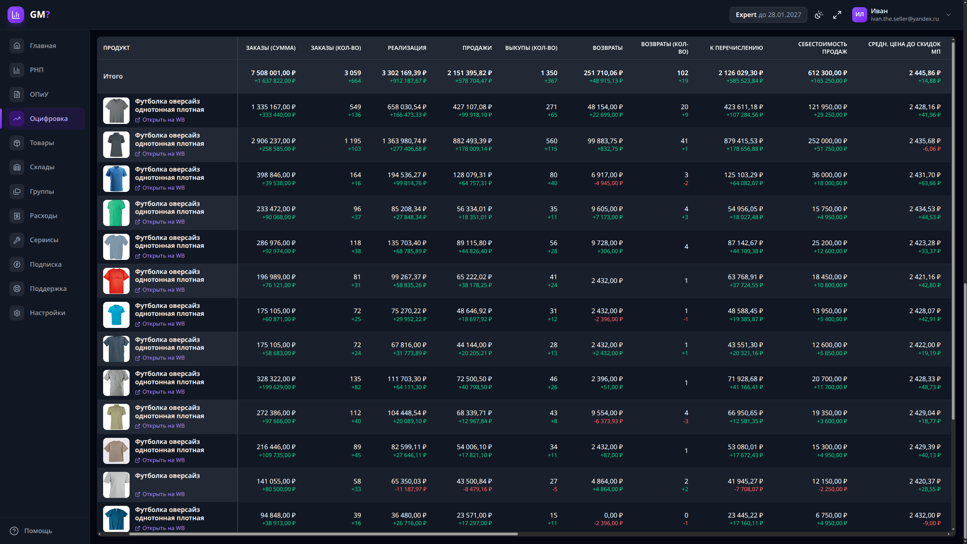Open the red t-shirt product on WB

(x=160, y=290)
